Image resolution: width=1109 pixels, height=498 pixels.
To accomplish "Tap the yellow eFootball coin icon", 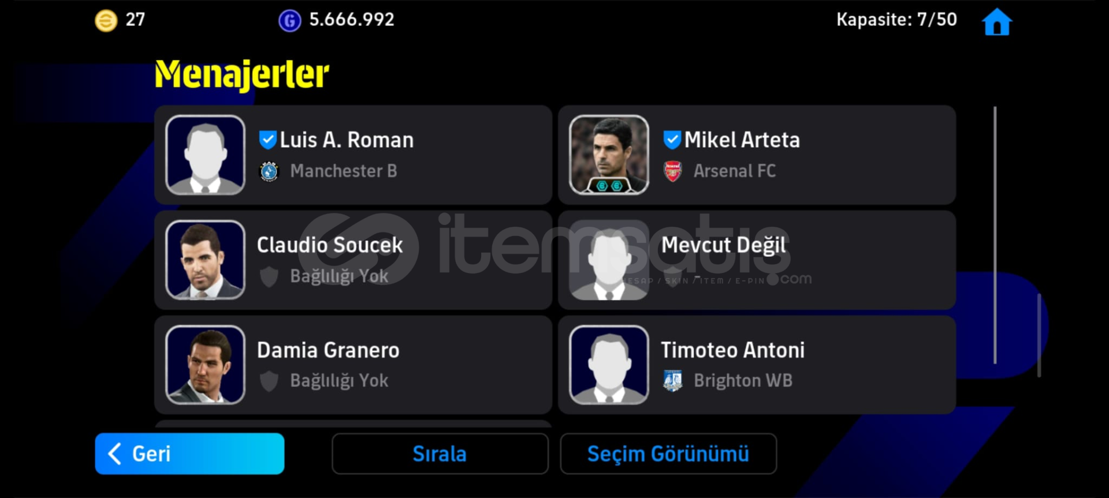I will 106,21.
